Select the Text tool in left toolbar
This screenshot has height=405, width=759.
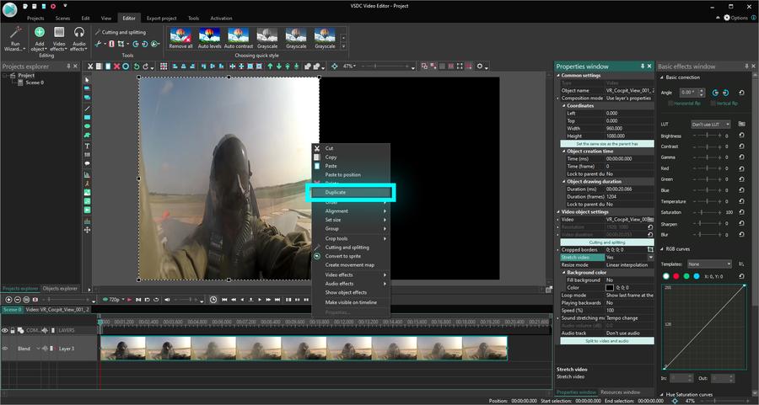(87, 146)
